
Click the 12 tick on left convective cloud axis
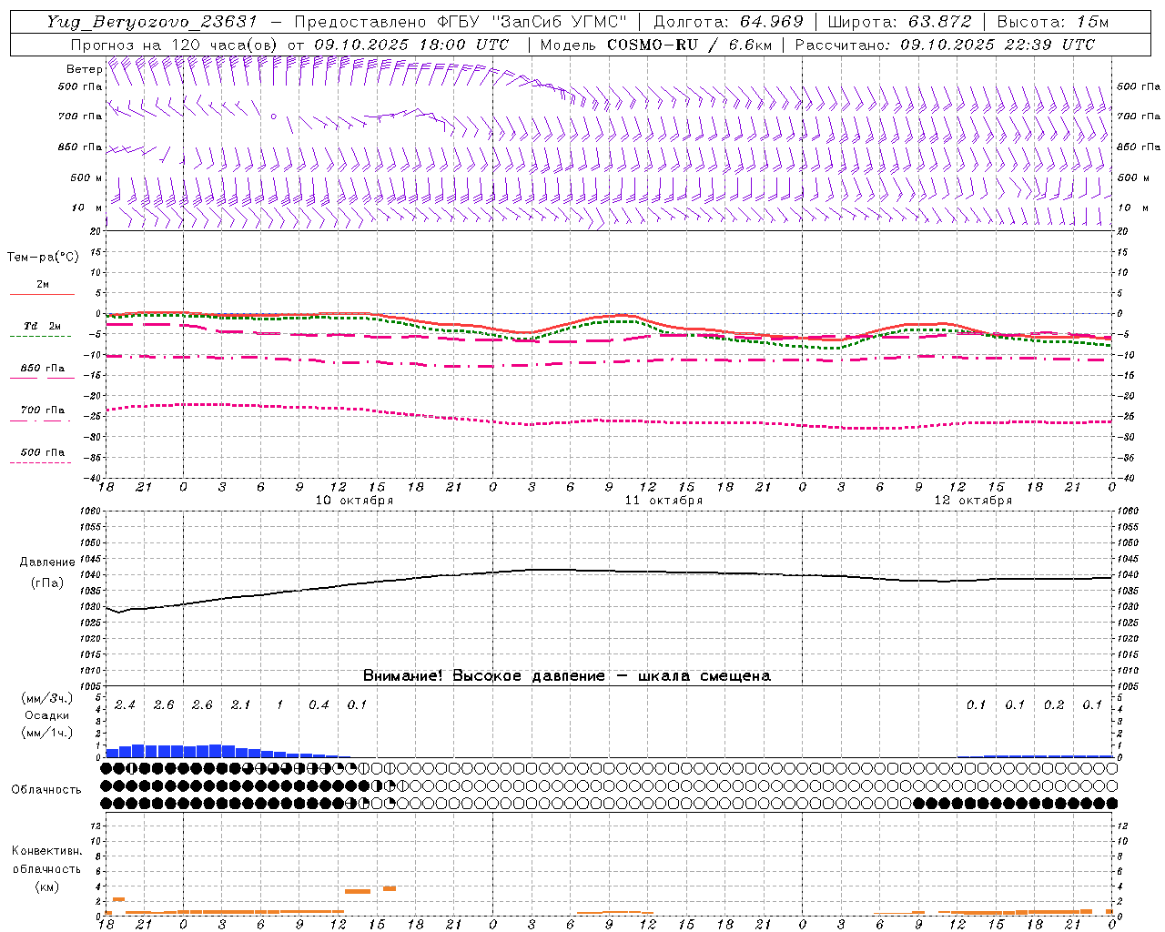96,826
